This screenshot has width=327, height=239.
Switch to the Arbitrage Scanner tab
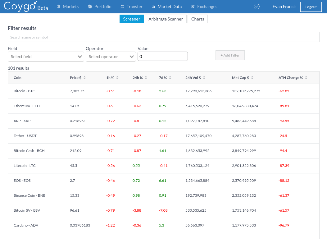click(166, 19)
